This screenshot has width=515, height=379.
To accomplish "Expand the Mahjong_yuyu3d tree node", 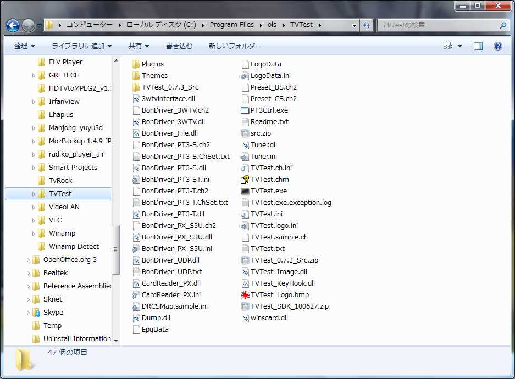I will point(33,128).
